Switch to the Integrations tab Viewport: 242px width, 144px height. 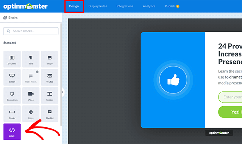pos(125,6)
